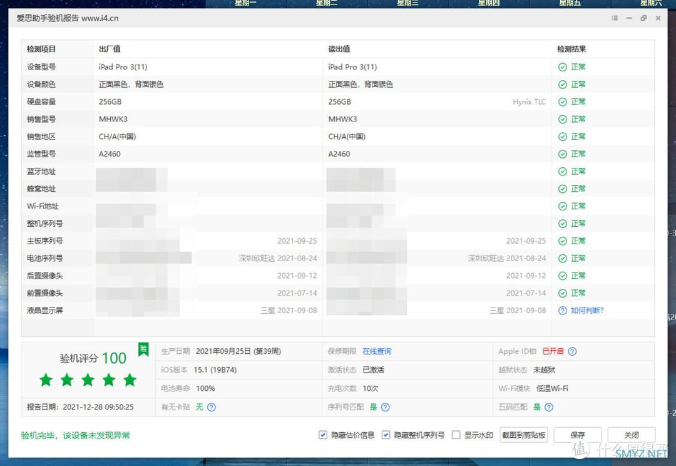This screenshot has height=466, width=676.
Task: Click the 星期五 header in background calendar
Action: [570, 3]
